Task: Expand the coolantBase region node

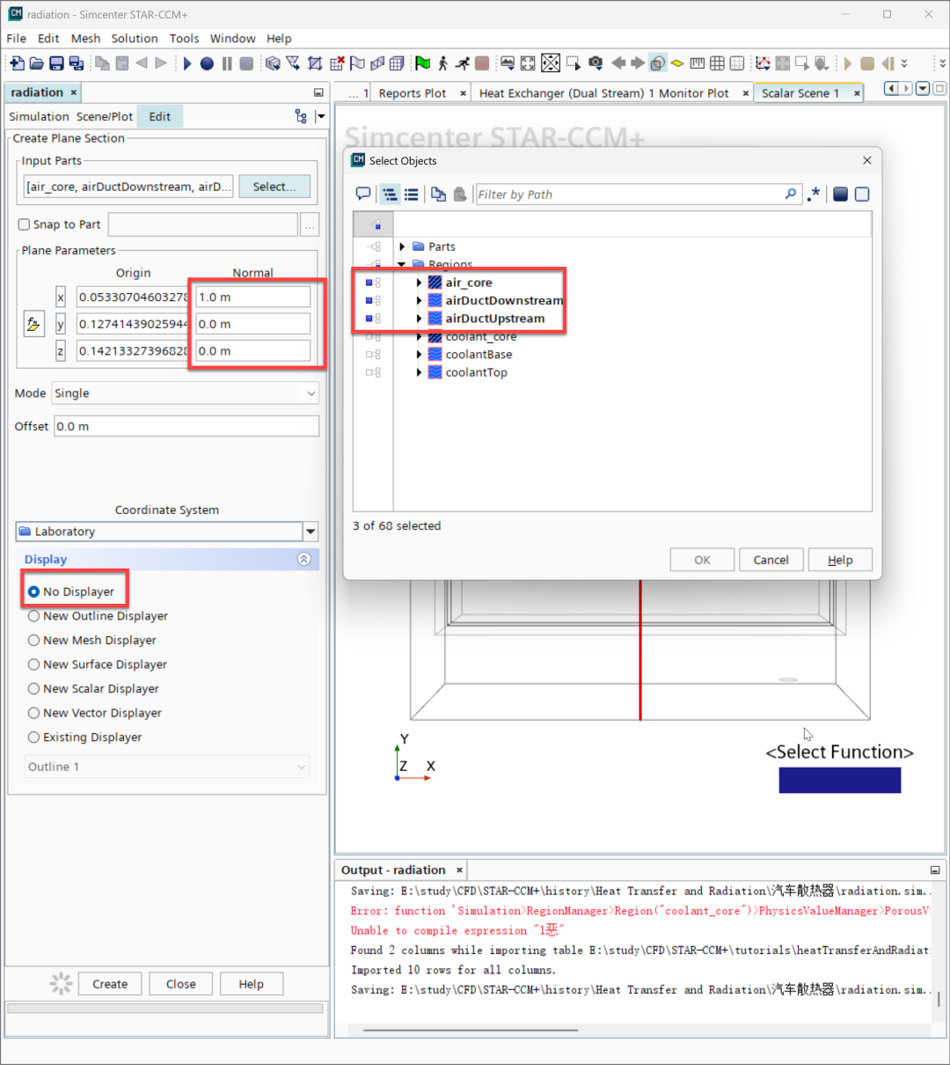Action: (x=419, y=355)
